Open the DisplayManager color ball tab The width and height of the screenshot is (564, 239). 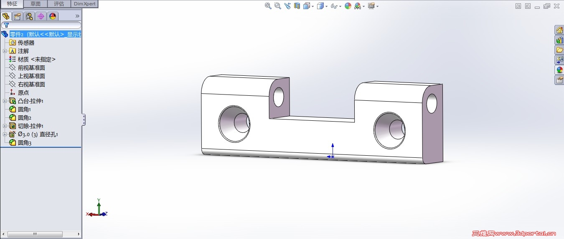[x=52, y=16]
